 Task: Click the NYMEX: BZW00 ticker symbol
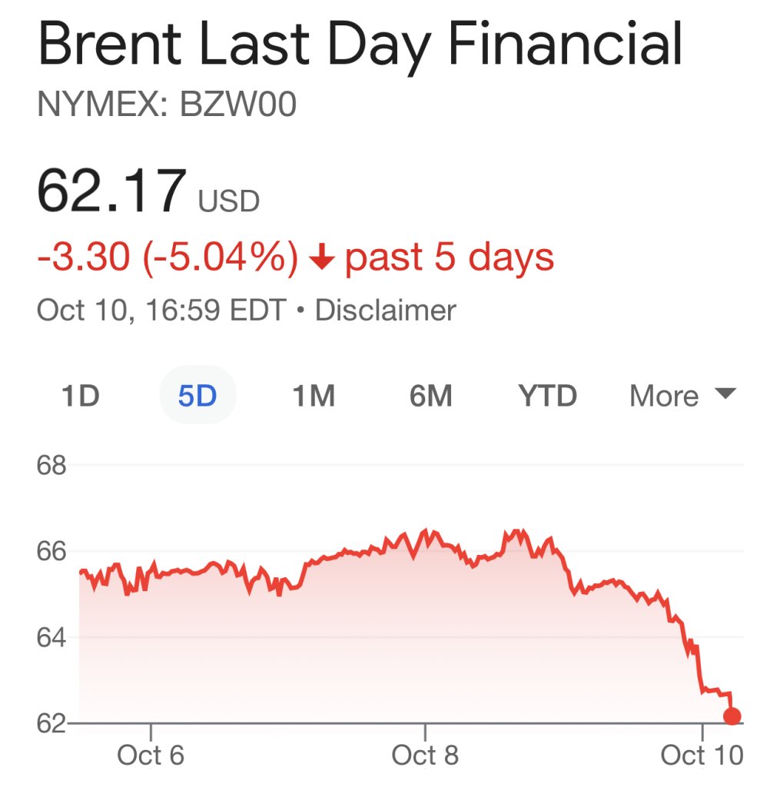coord(167,106)
